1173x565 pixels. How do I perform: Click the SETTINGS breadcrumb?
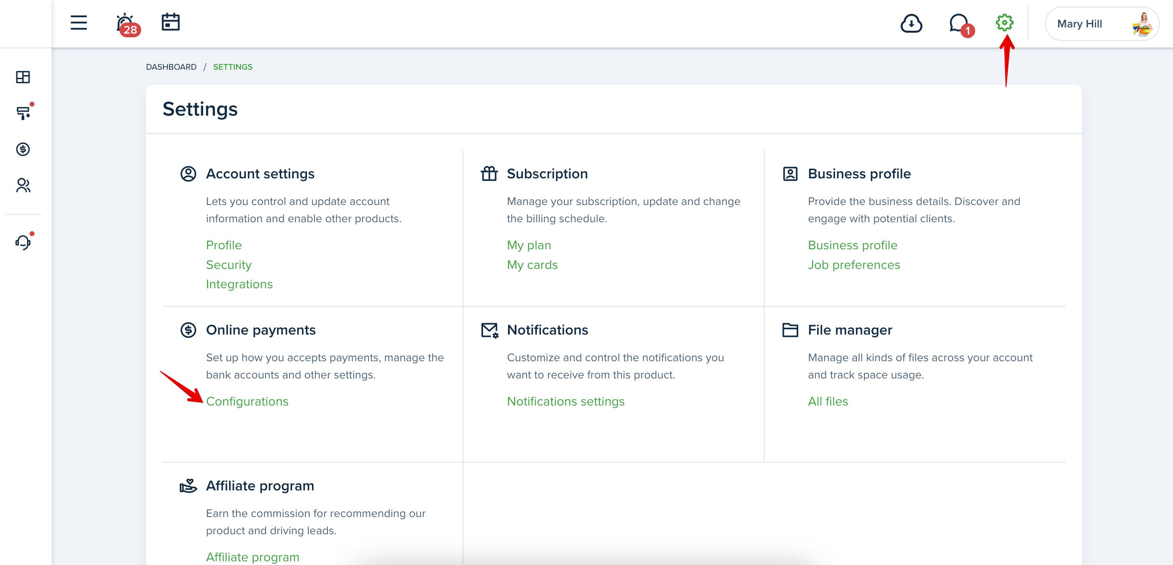click(233, 67)
